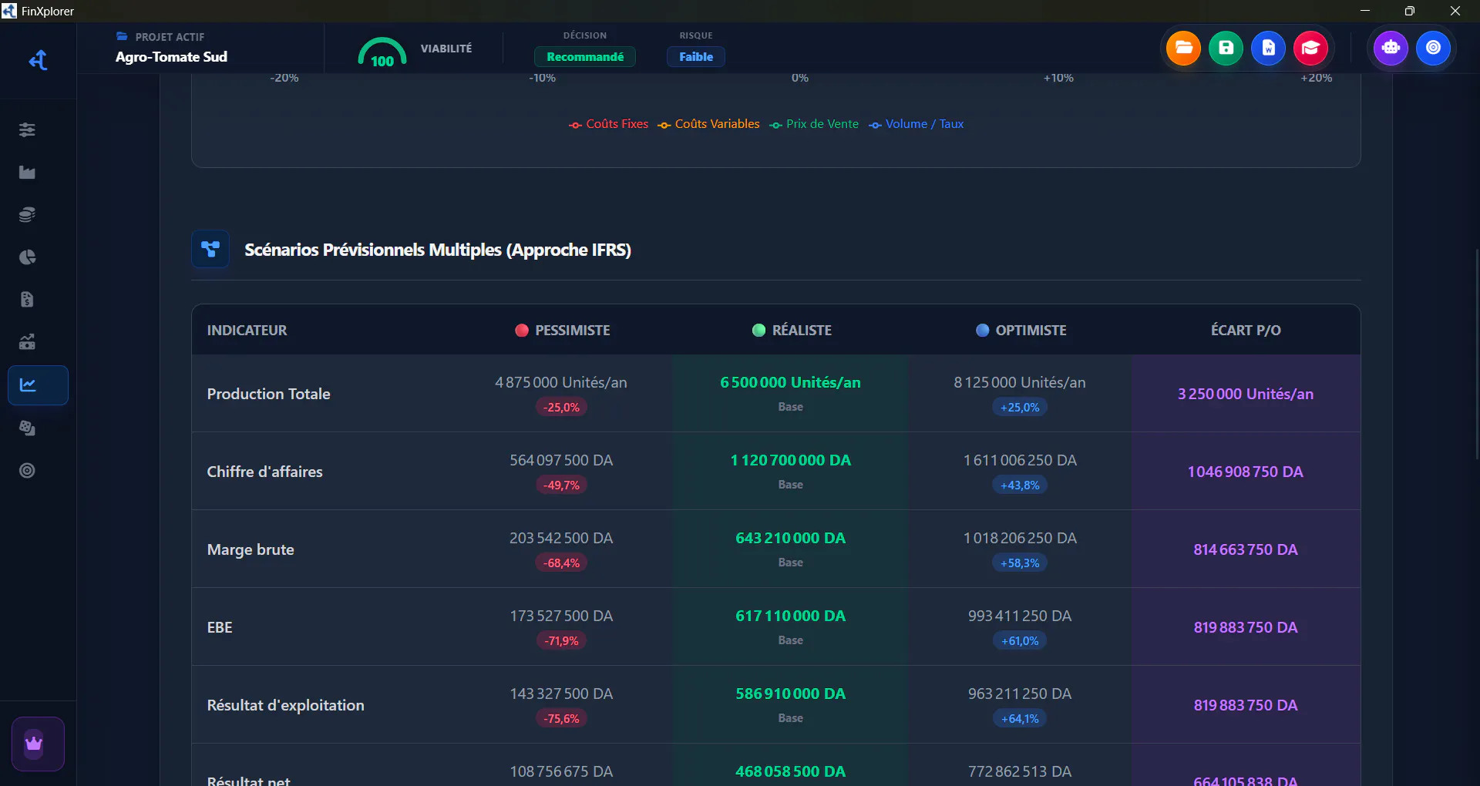Click the PESSIMISTE column header
The width and height of the screenshot is (1480, 786).
click(563, 331)
